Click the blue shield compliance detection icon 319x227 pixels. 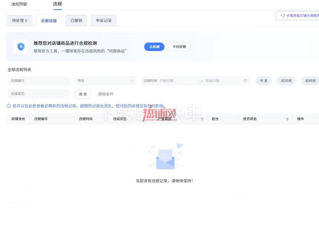tap(21, 47)
